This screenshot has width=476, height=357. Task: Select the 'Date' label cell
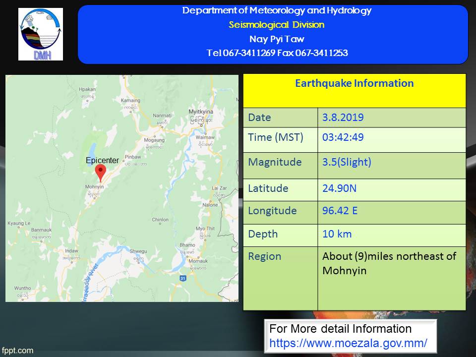(281, 118)
